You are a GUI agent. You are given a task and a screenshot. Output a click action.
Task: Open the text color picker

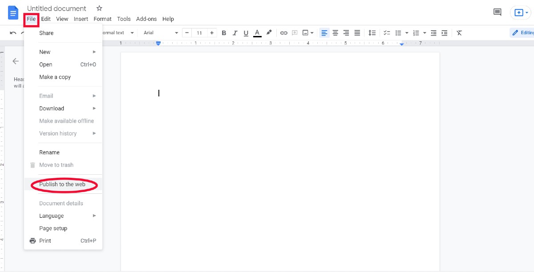coord(257,32)
